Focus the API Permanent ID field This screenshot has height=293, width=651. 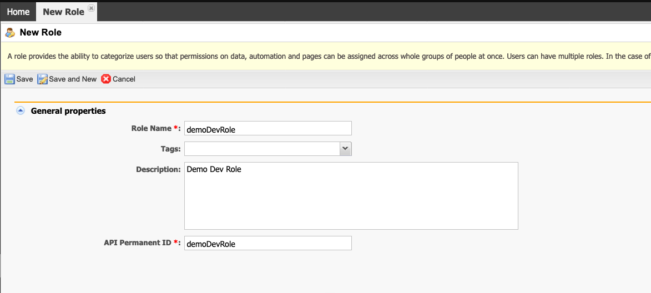pyautogui.click(x=268, y=243)
